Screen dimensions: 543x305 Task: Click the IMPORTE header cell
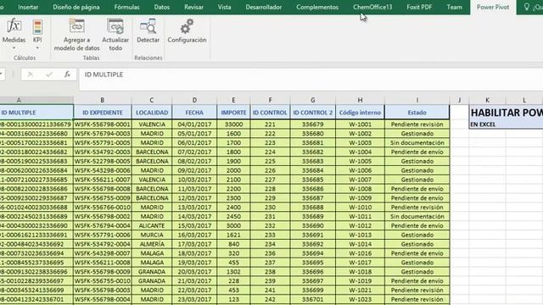233,113
